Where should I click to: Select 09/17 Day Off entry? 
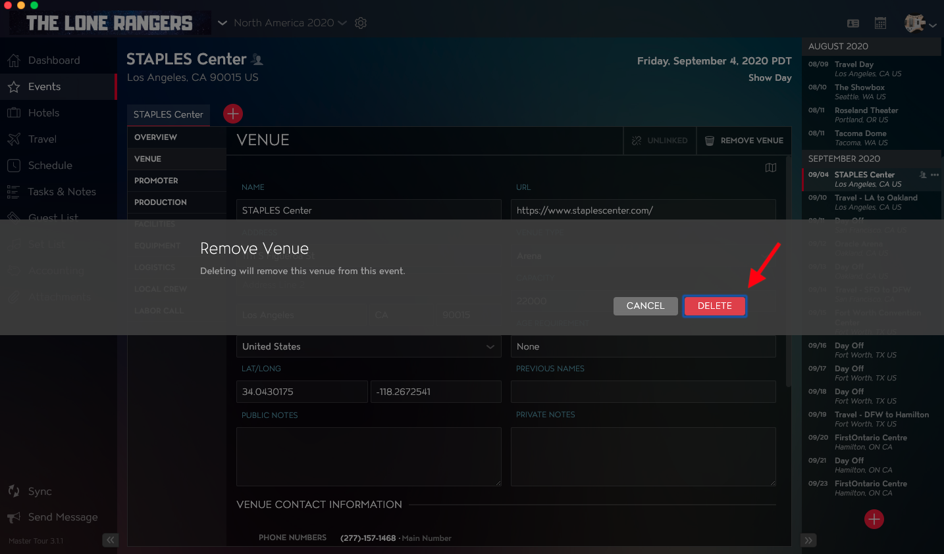click(x=872, y=373)
